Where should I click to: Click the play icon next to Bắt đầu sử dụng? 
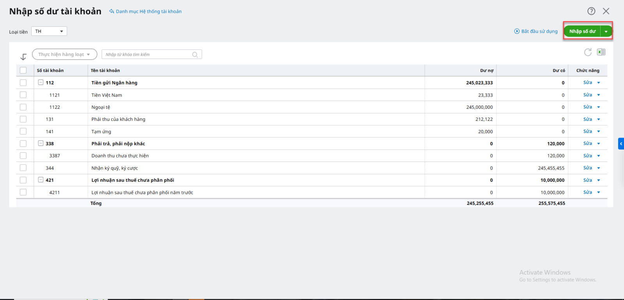[x=517, y=31]
